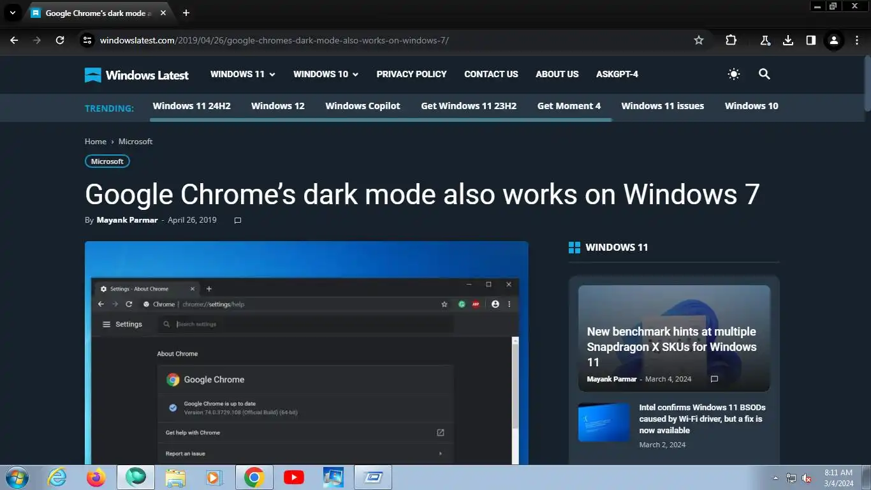
Task: Open PRIVACY POLICY menu item
Action: pos(411,74)
